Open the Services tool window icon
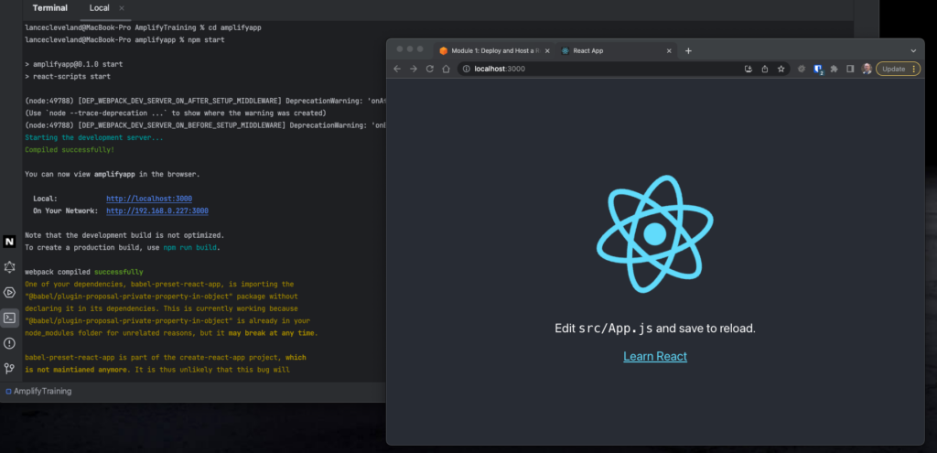Viewport: 937px width, 453px height. pyautogui.click(x=9, y=293)
